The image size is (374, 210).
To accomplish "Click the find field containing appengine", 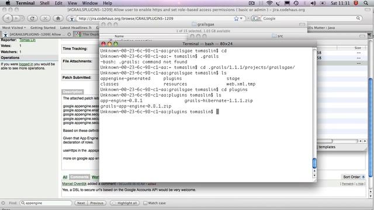I will (46, 203).
